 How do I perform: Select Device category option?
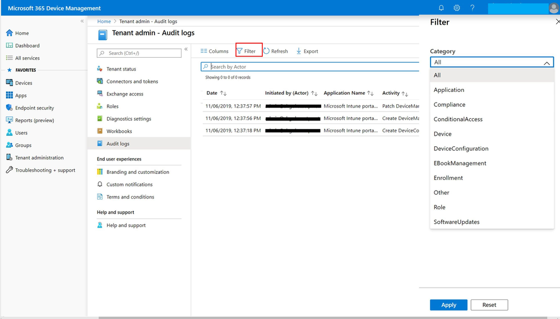pyautogui.click(x=492, y=133)
